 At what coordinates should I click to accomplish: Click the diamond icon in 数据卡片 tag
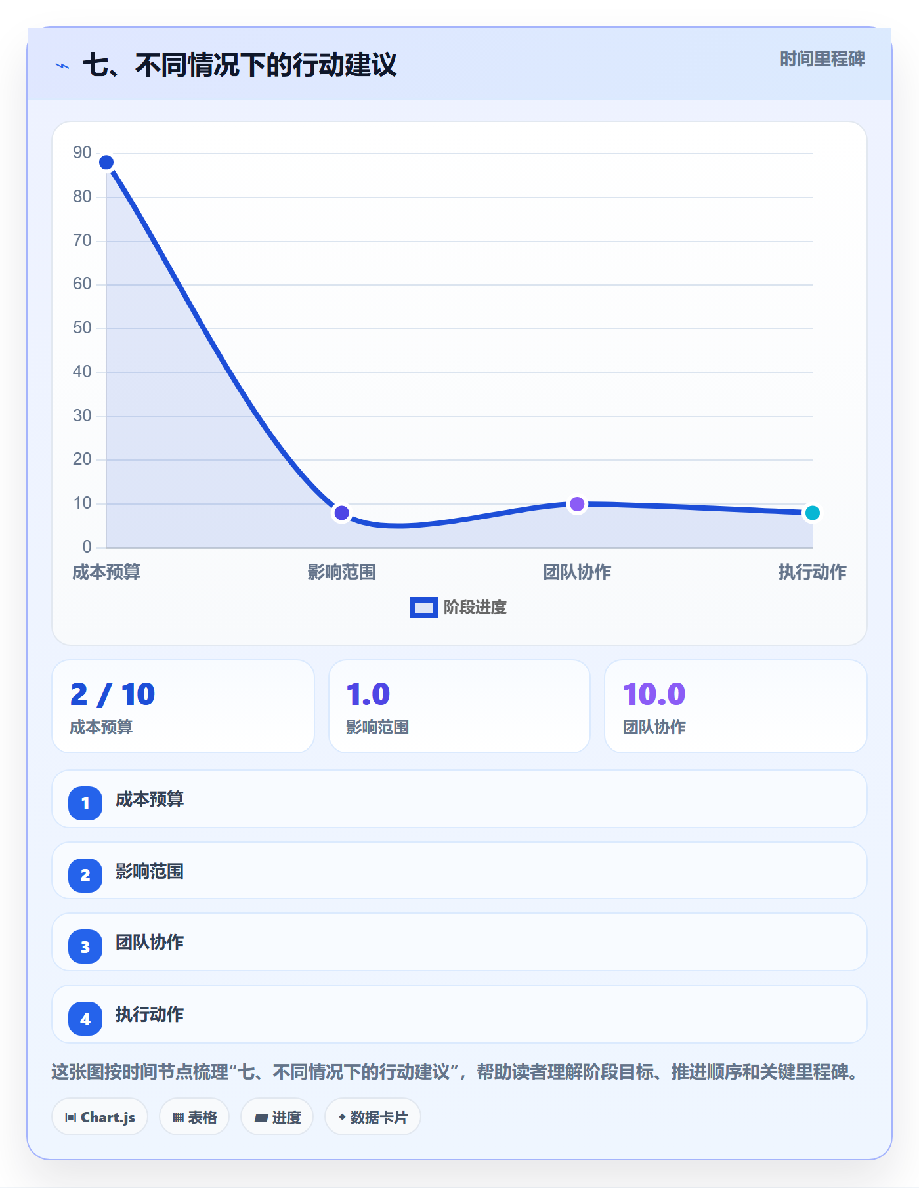pos(342,1117)
